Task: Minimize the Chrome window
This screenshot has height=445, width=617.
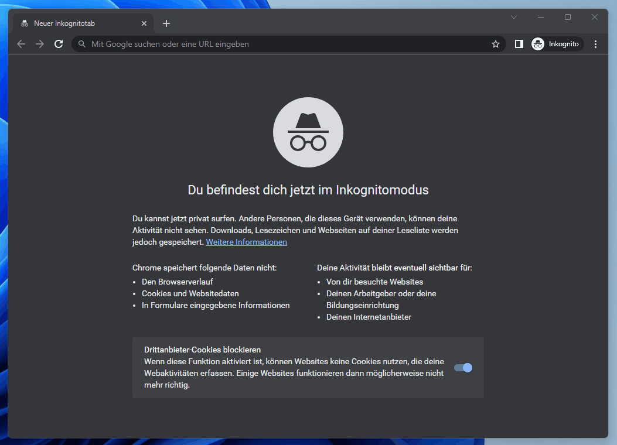Action: (x=541, y=18)
